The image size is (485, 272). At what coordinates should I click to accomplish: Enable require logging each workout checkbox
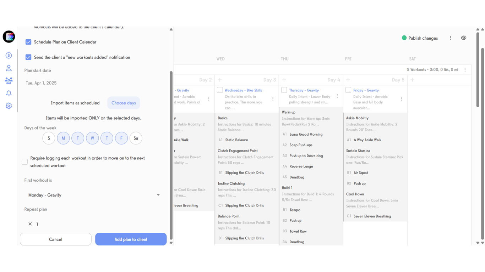[x=24, y=161]
